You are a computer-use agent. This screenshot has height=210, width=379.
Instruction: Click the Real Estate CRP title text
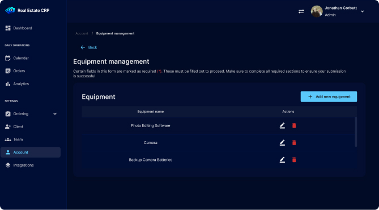point(33,10)
